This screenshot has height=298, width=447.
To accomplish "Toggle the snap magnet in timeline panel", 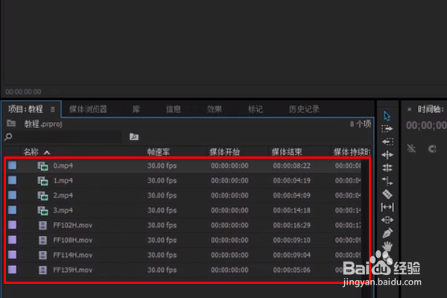I will 432,148.
